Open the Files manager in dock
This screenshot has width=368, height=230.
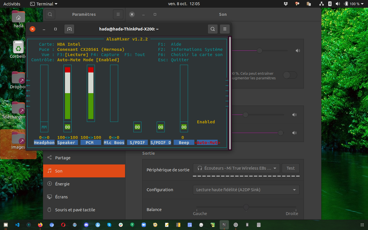coord(6,225)
